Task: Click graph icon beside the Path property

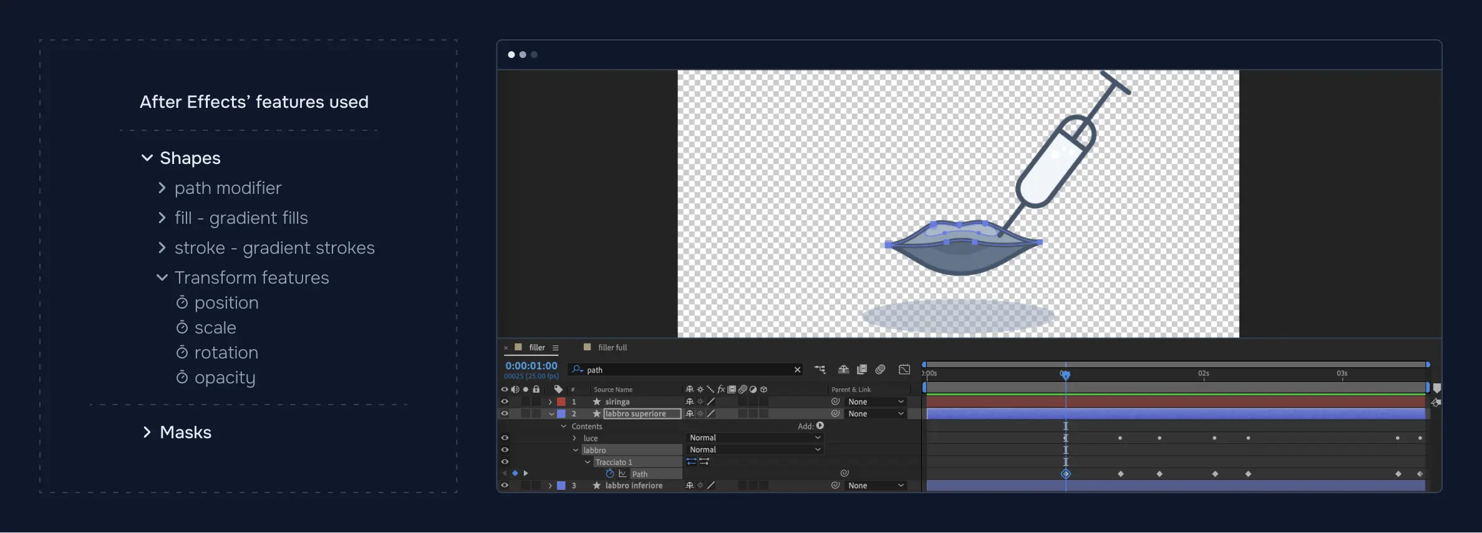Action: [x=622, y=474]
